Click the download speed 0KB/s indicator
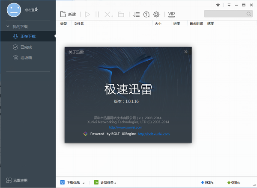257x188 pixels. [207, 182]
